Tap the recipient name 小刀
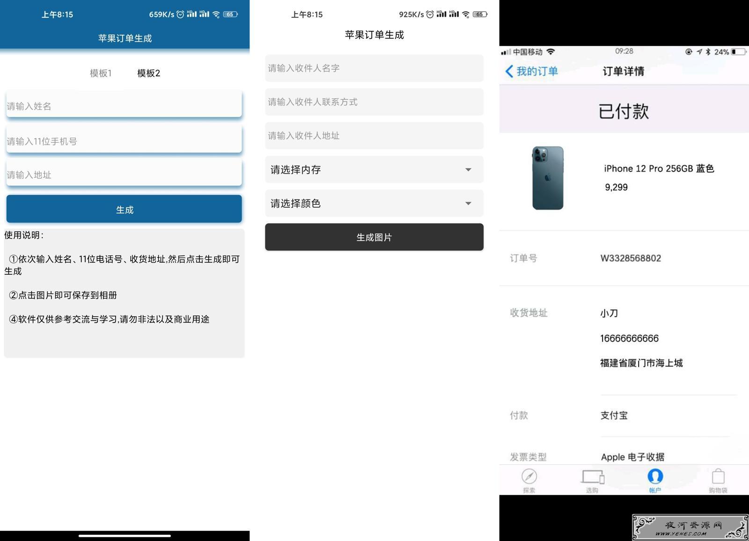 click(x=609, y=313)
